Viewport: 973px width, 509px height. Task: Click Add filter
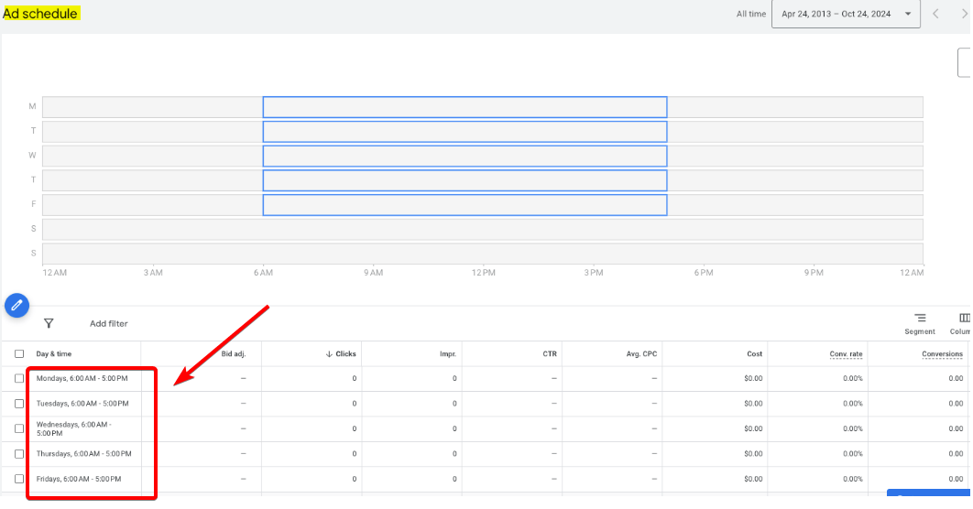click(108, 323)
